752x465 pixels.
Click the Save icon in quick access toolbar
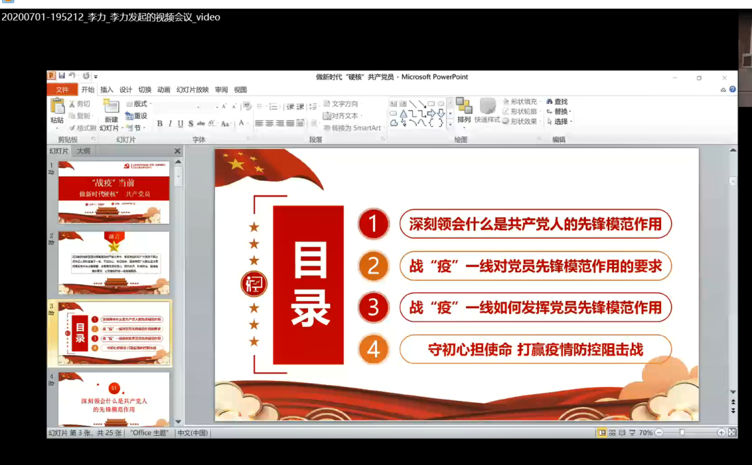[x=61, y=76]
